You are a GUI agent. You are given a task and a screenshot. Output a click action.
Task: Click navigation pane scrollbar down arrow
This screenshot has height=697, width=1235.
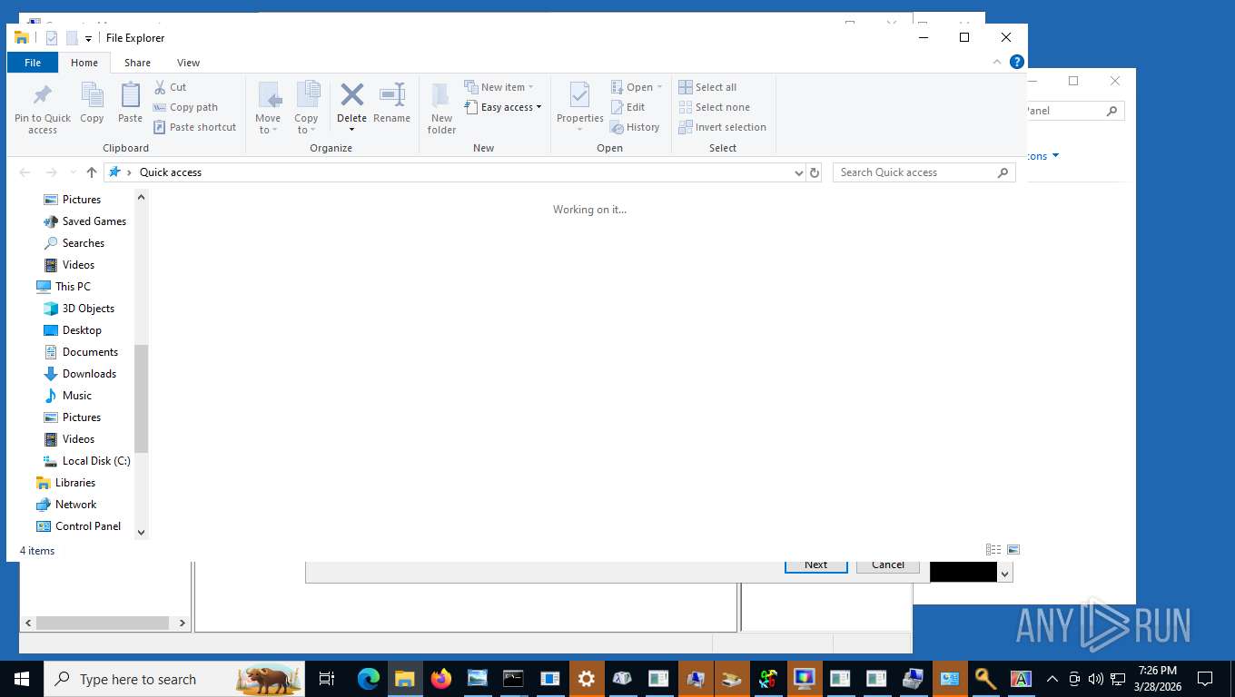141,533
